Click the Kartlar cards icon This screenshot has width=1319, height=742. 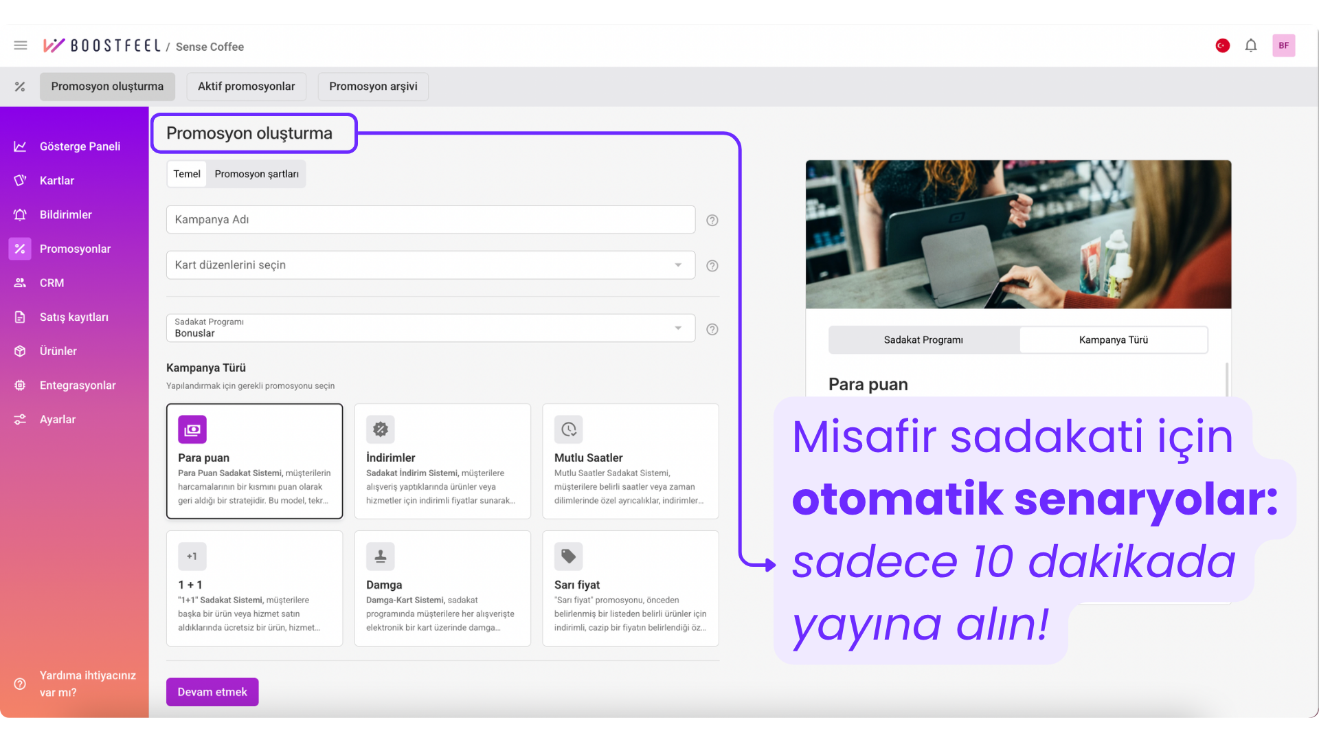tap(20, 181)
